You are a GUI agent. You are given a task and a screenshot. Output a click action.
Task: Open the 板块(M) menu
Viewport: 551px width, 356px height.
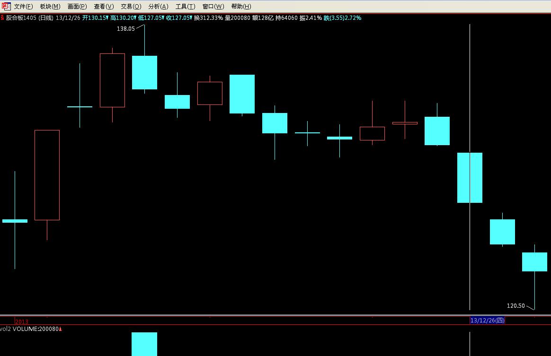click(x=50, y=7)
